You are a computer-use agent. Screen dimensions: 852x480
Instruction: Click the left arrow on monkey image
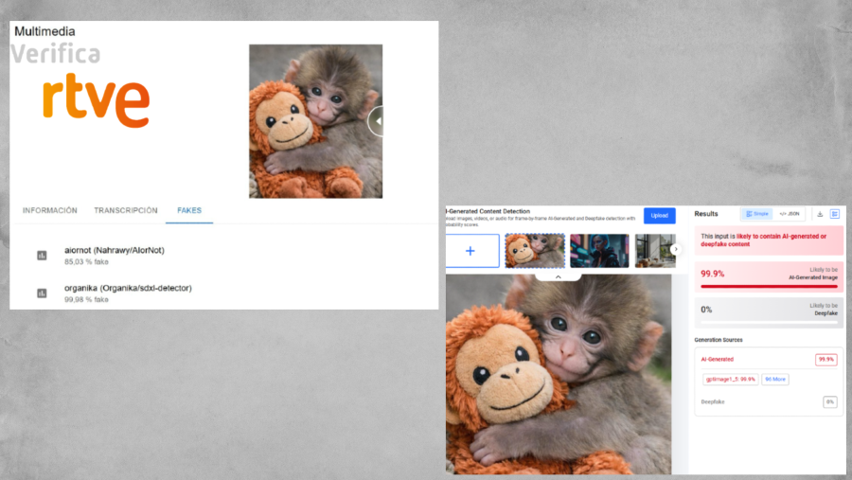(x=376, y=120)
